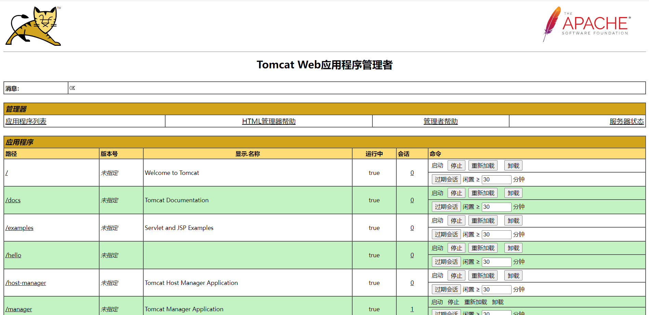This screenshot has width=649, height=315.
Task: Open the HTML管理器帮助 page
Action: [268, 121]
